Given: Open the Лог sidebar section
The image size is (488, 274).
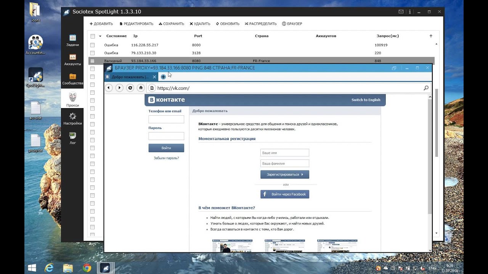Looking at the screenshot, I should tap(72, 138).
